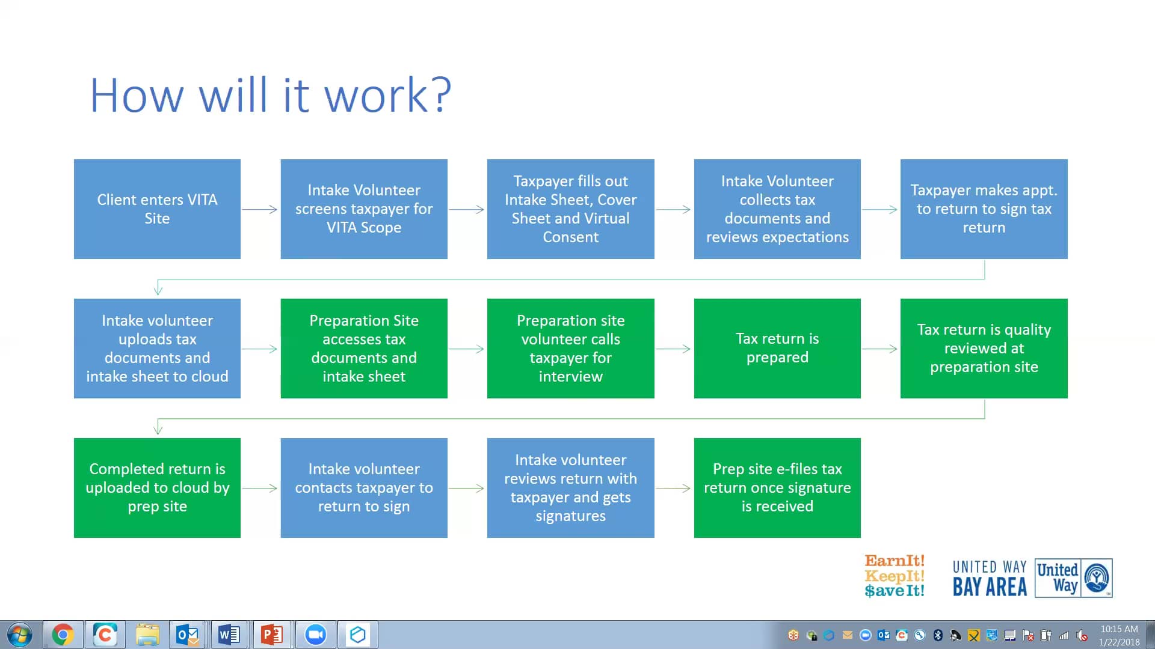Open Bluetooth devices tray icon
The image size is (1155, 649).
point(938,635)
